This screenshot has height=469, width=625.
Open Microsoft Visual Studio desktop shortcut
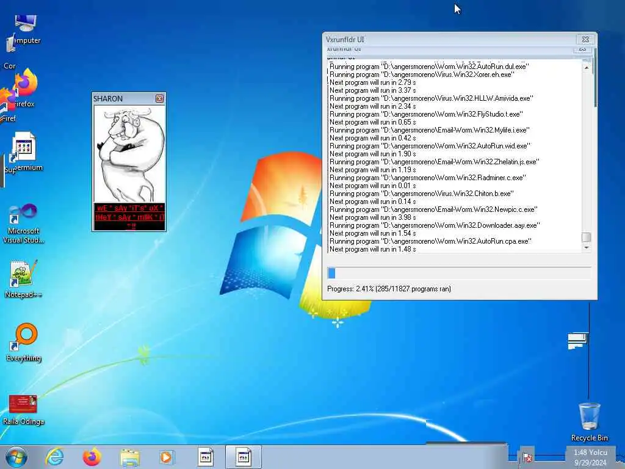(x=23, y=224)
